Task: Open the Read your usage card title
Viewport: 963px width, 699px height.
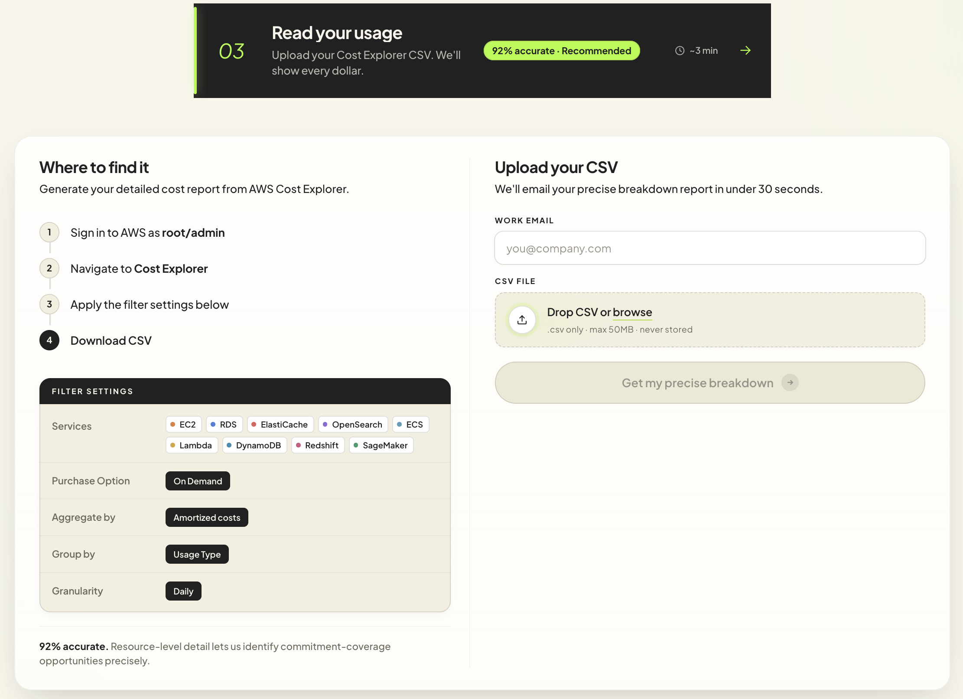Action: pyautogui.click(x=337, y=33)
